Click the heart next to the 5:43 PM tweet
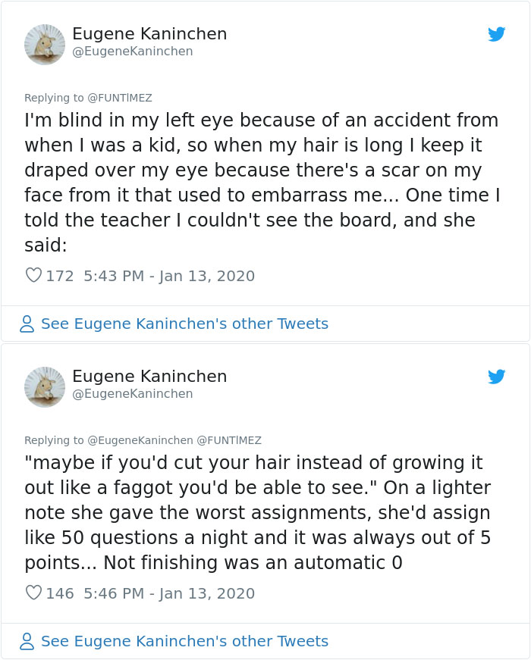This screenshot has width=531, height=660. coord(33,276)
